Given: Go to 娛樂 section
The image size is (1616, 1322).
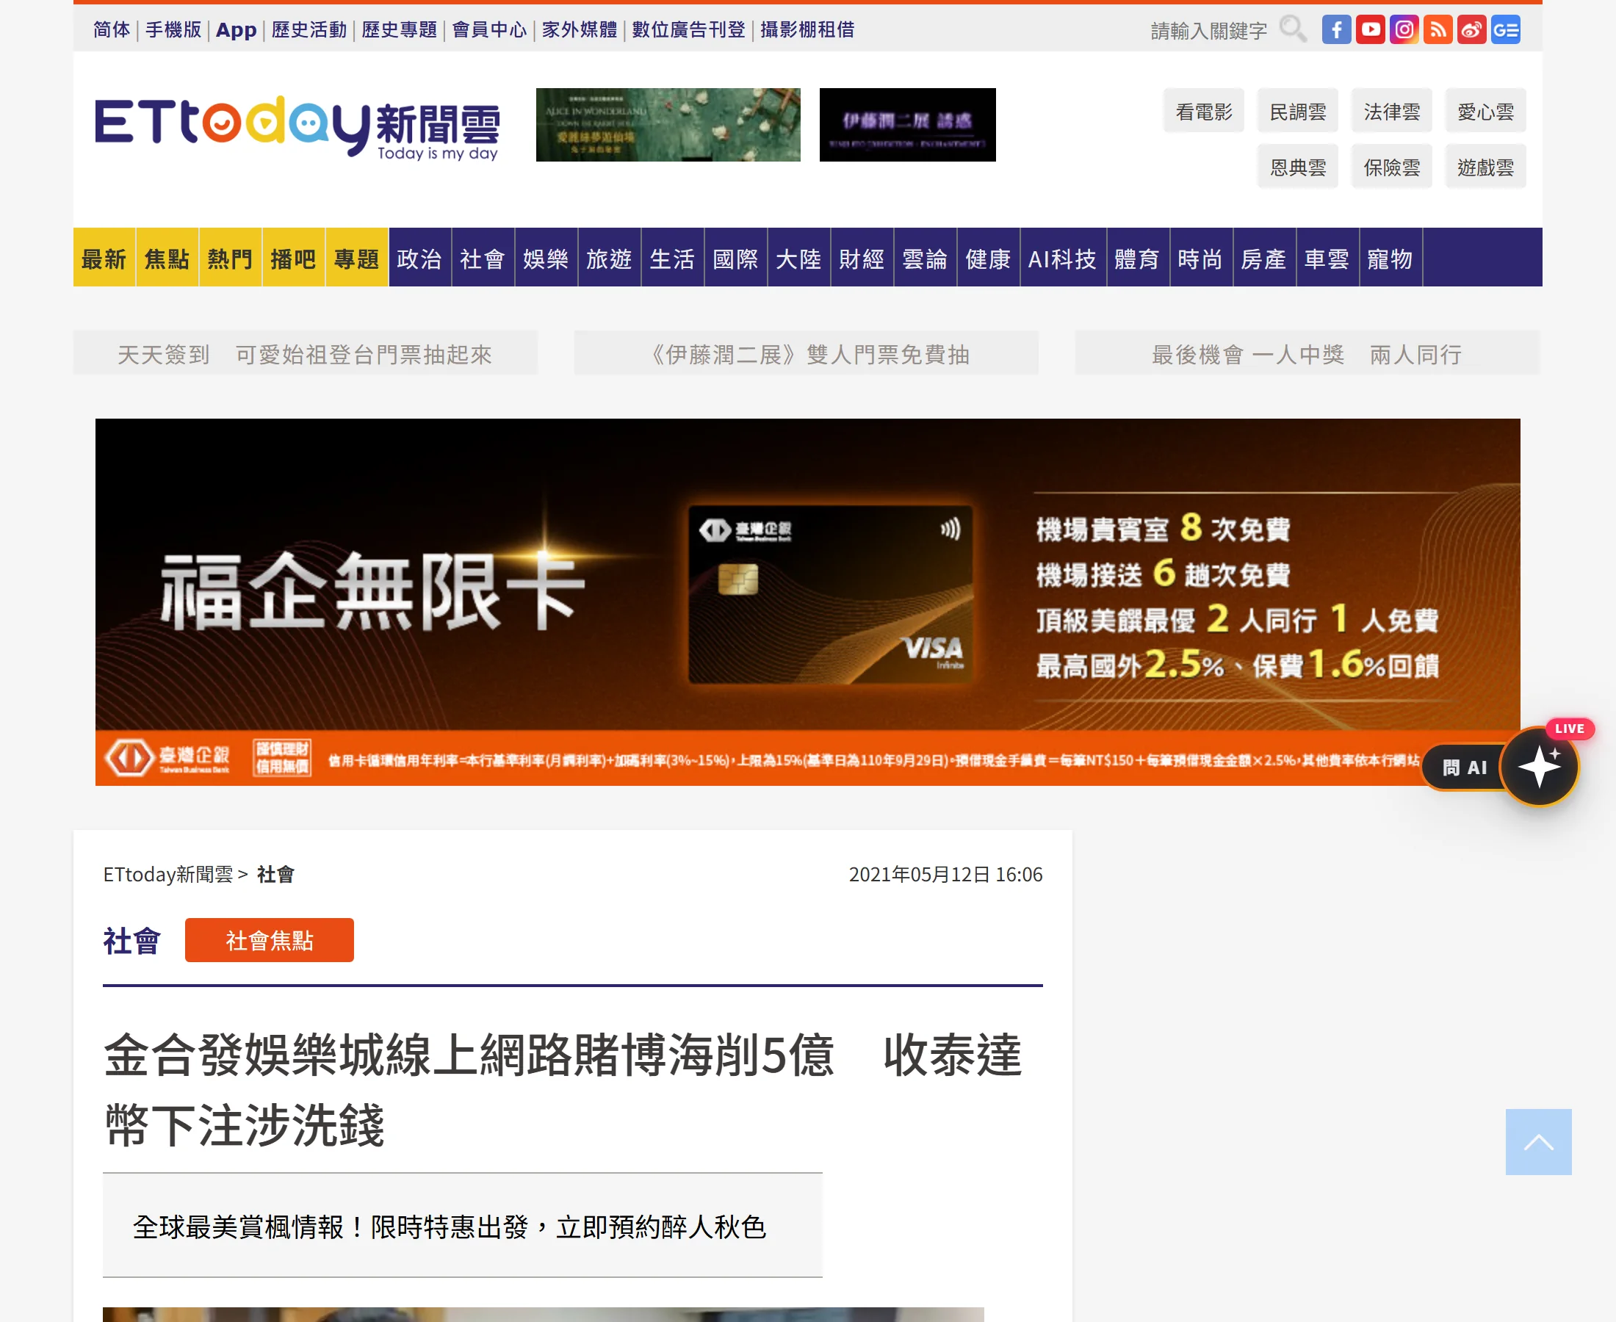Looking at the screenshot, I should click(x=546, y=258).
